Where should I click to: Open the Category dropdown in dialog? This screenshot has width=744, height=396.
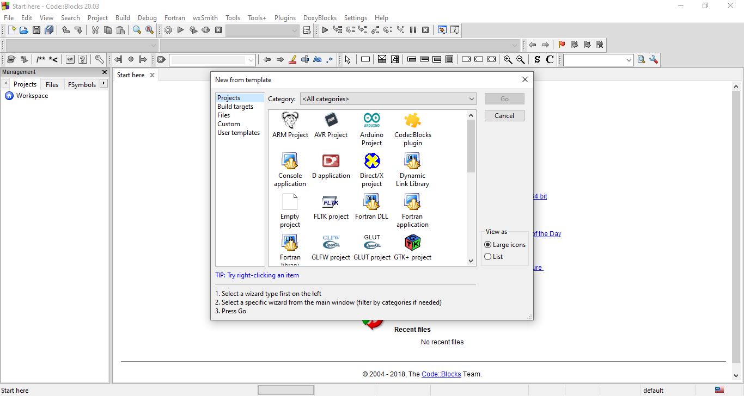(x=388, y=99)
